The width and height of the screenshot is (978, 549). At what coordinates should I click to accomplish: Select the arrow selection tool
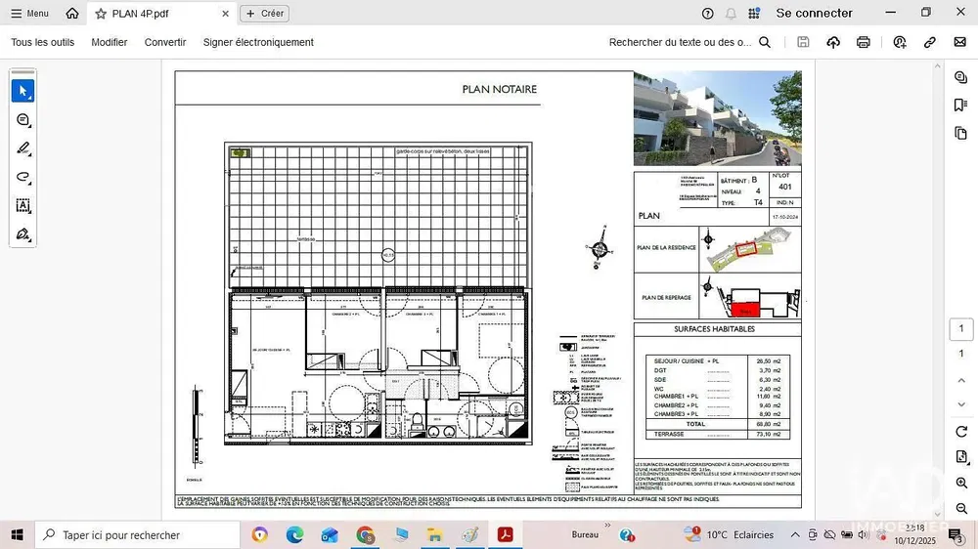tap(23, 91)
